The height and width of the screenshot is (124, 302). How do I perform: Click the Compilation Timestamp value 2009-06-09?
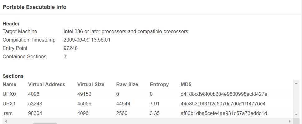tap(87, 40)
